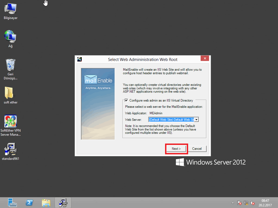
Task: Open the taskbar clock and date
Action: [265, 203]
